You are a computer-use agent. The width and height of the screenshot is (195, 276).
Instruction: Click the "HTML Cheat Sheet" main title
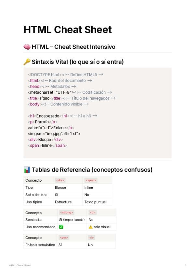(x=68, y=30)
